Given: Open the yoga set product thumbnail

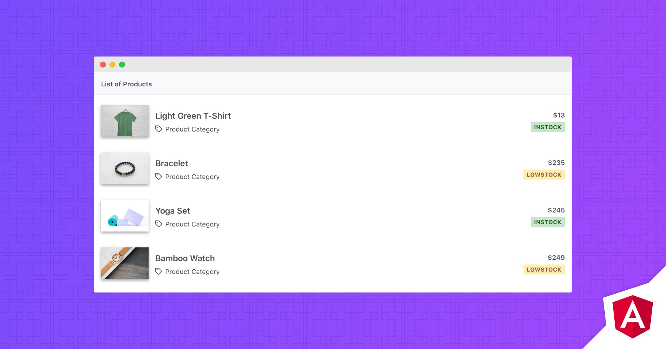Looking at the screenshot, I should point(125,215).
